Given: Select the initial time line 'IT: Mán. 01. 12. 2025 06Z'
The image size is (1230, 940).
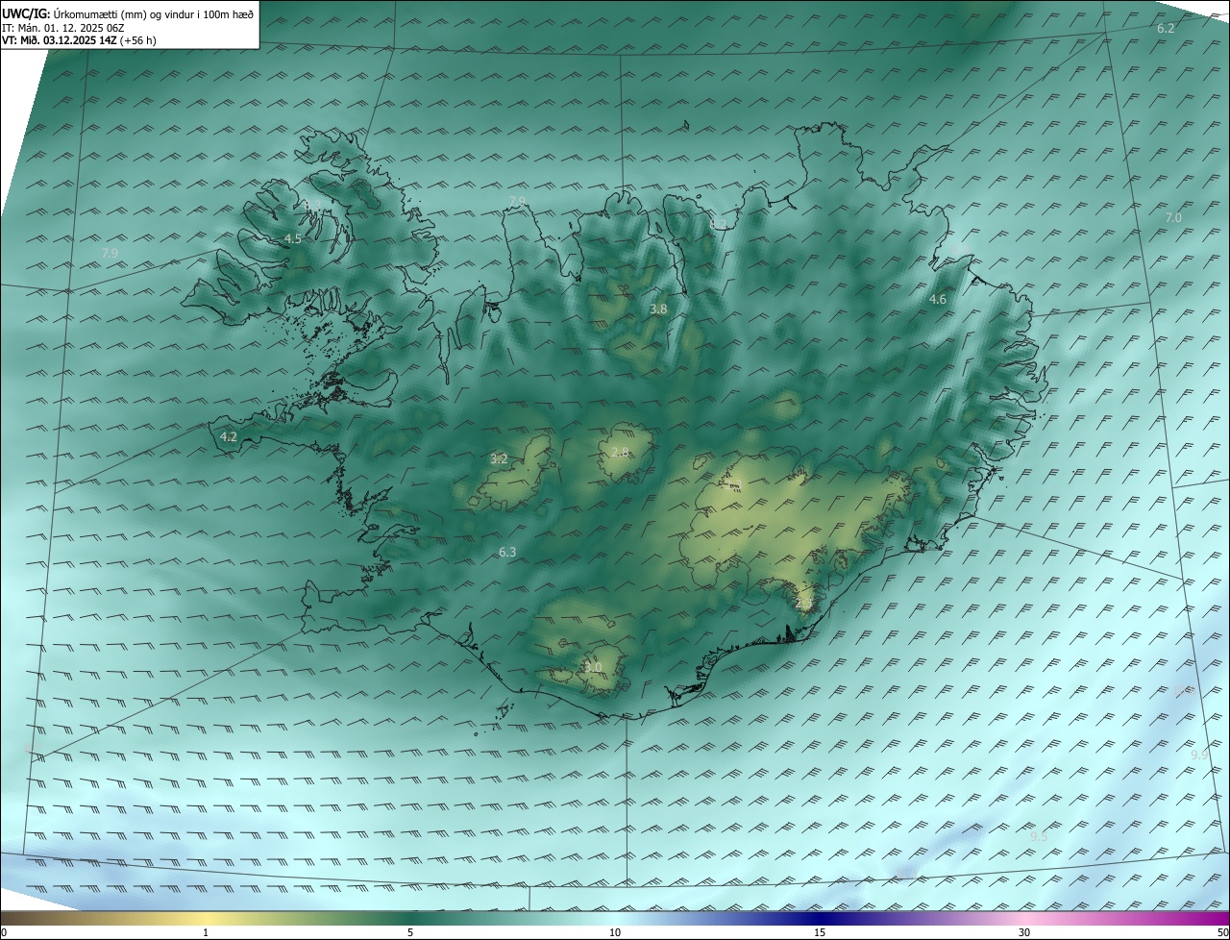Looking at the screenshot, I should [x=62, y=28].
